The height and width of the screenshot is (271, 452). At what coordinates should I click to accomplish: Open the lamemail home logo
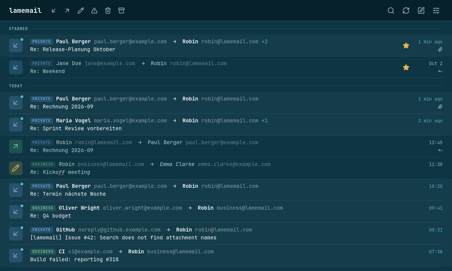tap(25, 11)
